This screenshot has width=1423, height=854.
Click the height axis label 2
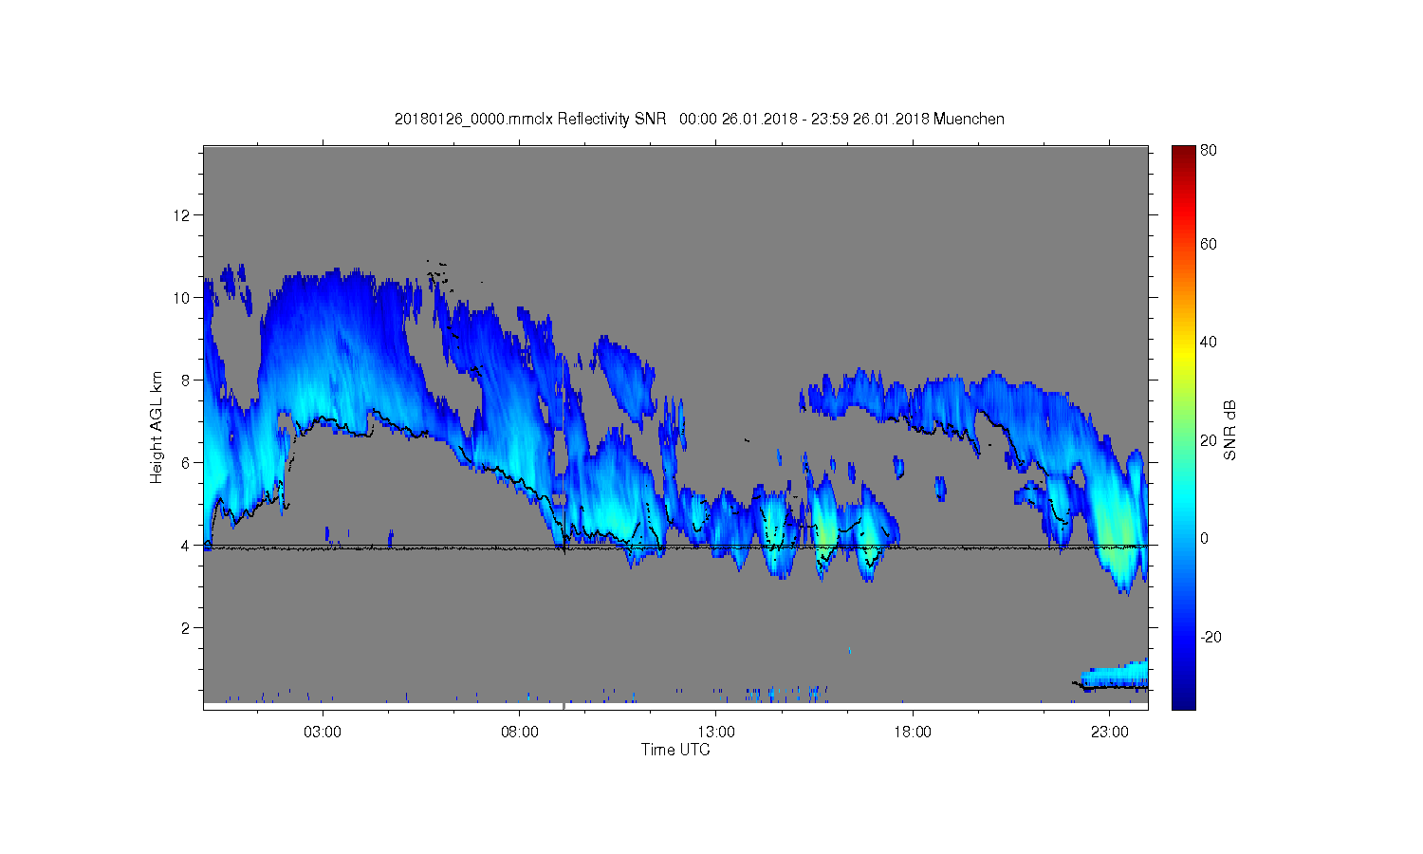click(186, 628)
